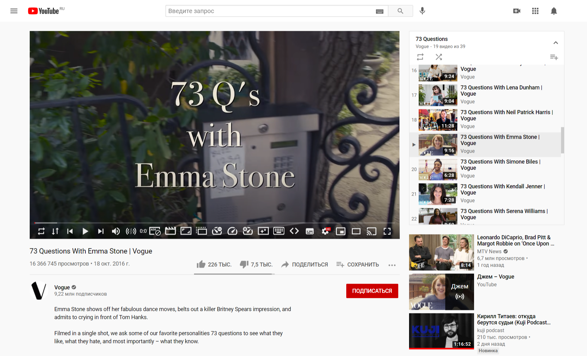This screenshot has height=356, width=587.
Task: Toggle subtitles in the player
Action: click(x=310, y=231)
